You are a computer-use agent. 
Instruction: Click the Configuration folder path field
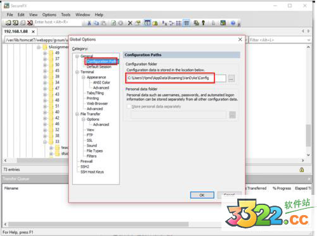tap(176, 78)
